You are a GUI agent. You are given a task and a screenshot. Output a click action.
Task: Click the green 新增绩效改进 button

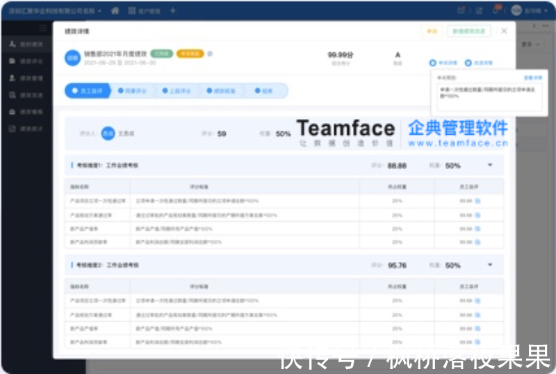468,31
